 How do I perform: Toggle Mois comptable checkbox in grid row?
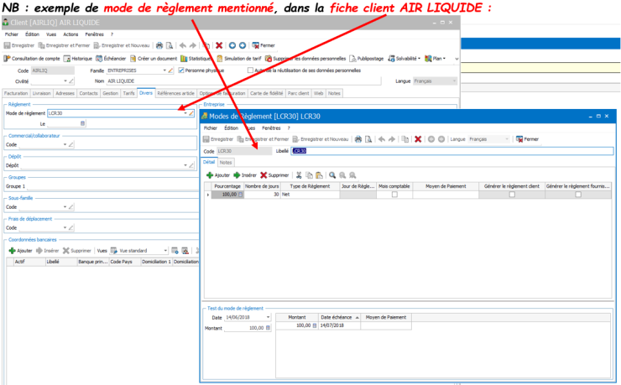point(394,195)
